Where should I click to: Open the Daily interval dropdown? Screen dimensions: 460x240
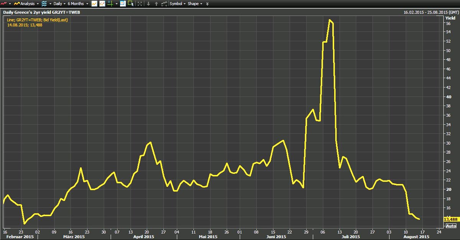[59, 4]
